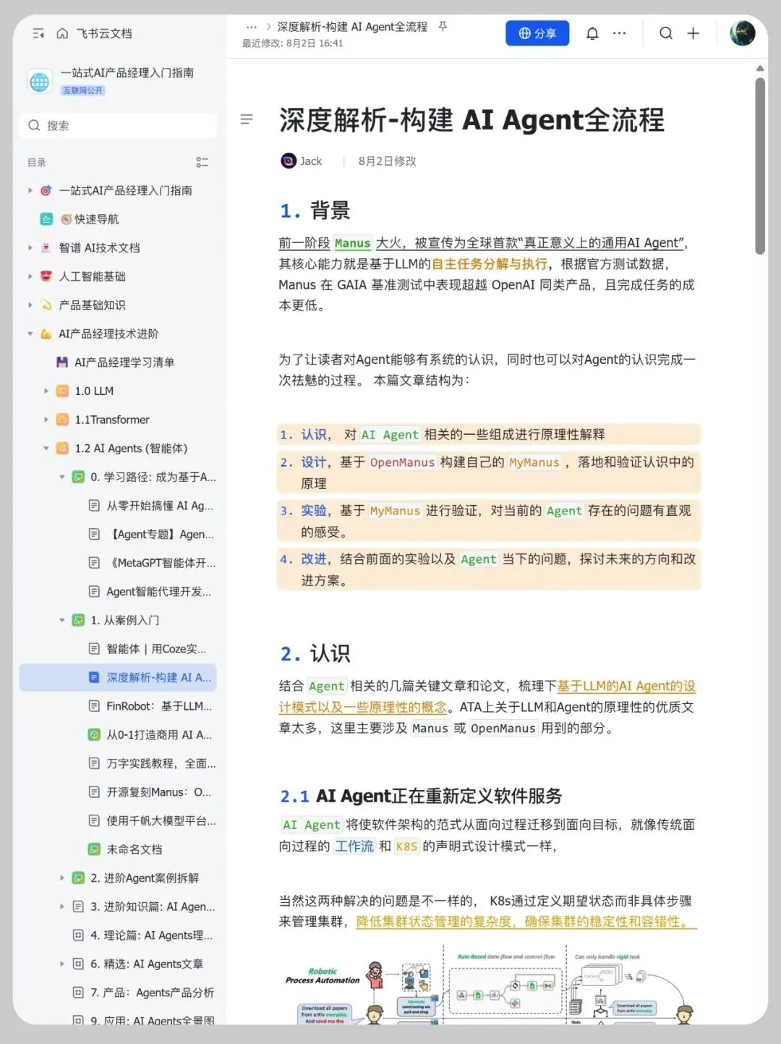Open the more options ellipsis next to bell
Screen dimensions: 781x1044
click(620, 33)
